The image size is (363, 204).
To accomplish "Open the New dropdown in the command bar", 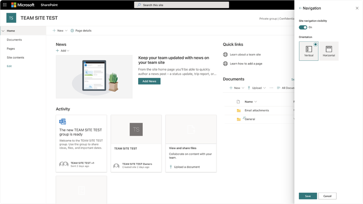I will [x=60, y=30].
